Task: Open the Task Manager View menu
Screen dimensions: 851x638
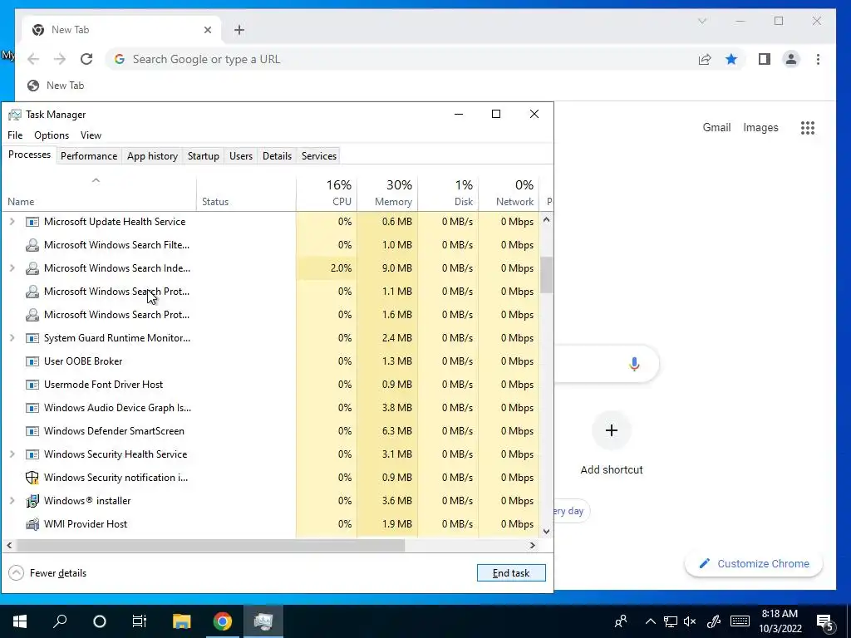Action: click(x=91, y=135)
